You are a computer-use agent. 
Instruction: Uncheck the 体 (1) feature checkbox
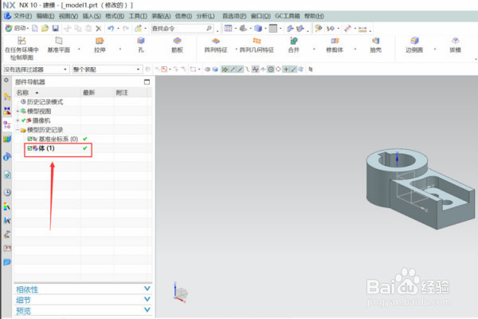[29, 148]
